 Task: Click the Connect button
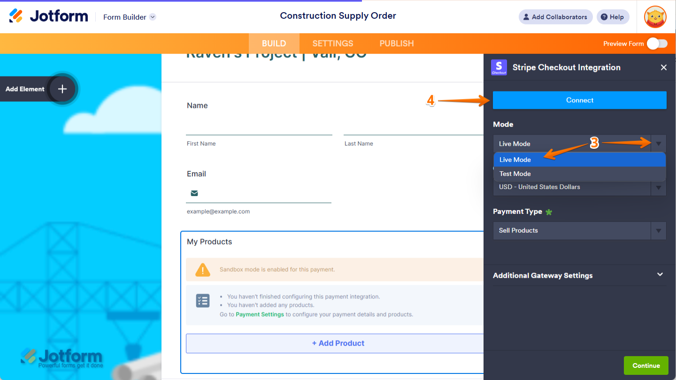[580, 100]
